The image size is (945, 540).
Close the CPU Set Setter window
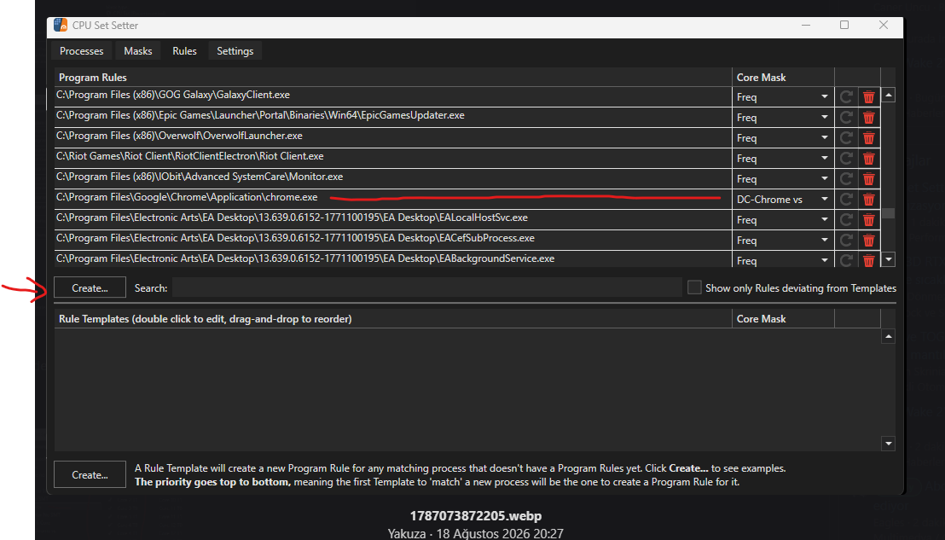tap(884, 26)
